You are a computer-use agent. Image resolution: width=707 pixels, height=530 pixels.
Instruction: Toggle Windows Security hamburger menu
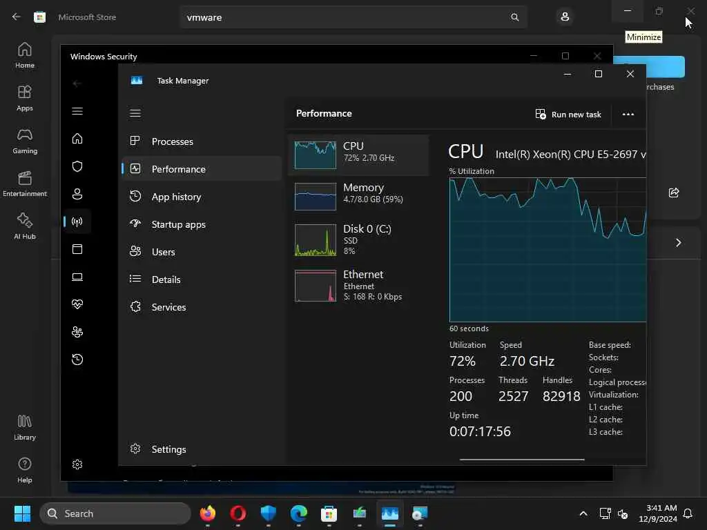click(77, 111)
